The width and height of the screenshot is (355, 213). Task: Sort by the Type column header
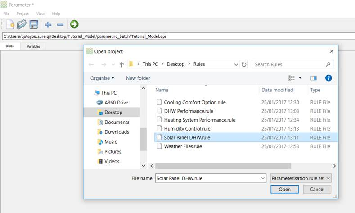click(315, 90)
